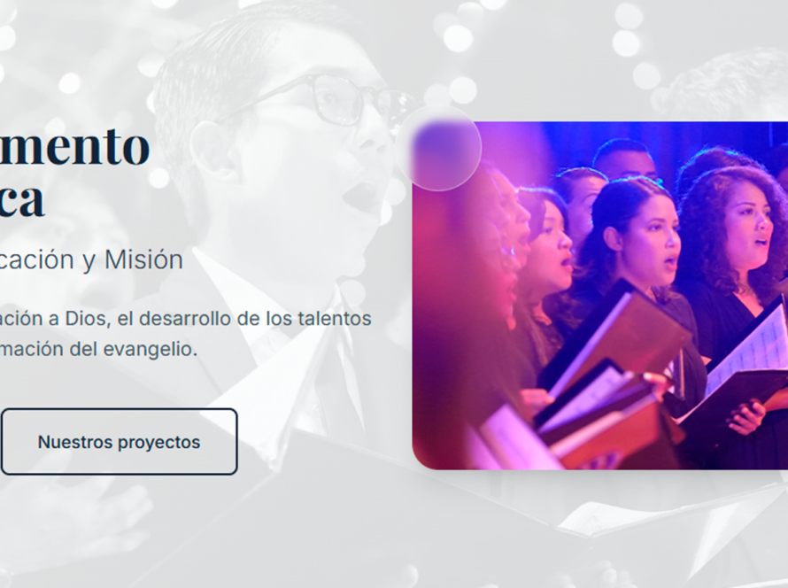
Task: Click the heading fragment "ca"
Action: (x=22, y=199)
